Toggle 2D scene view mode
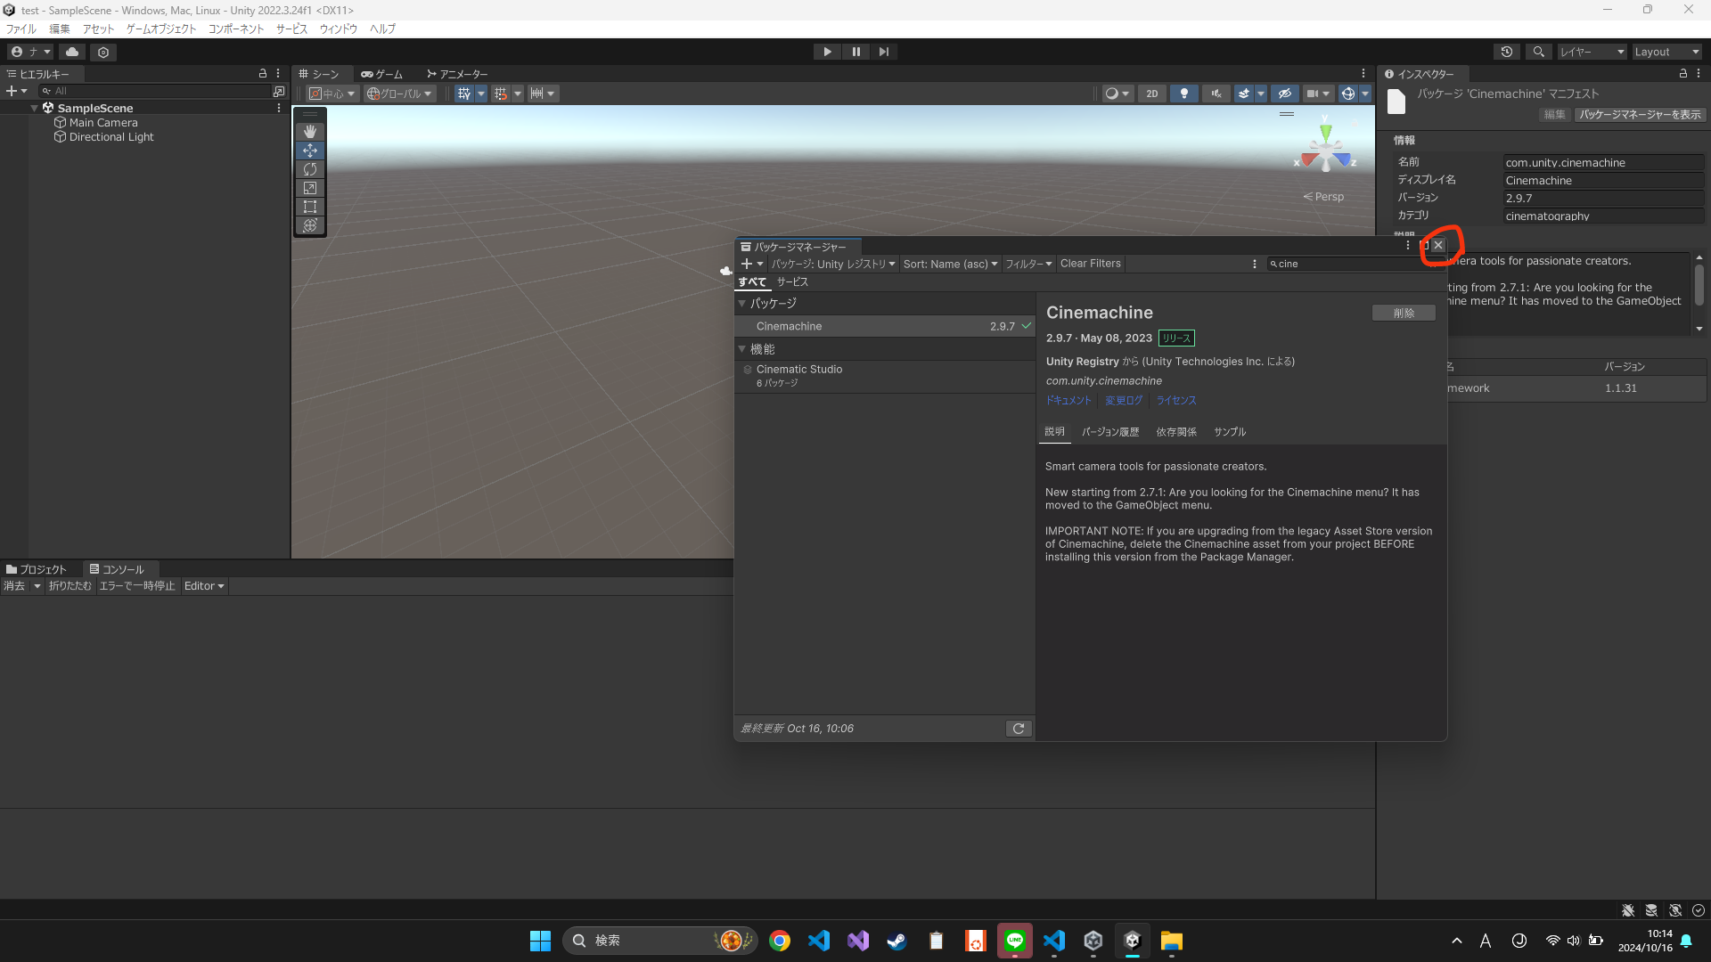The width and height of the screenshot is (1711, 962). point(1151,94)
